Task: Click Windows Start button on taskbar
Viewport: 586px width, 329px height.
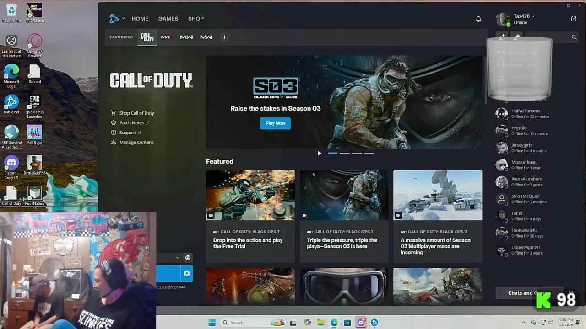Action: pos(212,323)
